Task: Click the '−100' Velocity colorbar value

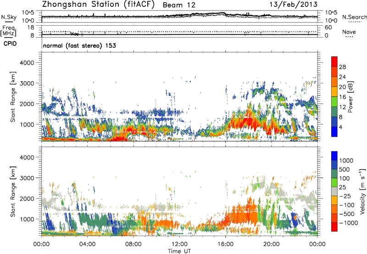Action: 346,205
